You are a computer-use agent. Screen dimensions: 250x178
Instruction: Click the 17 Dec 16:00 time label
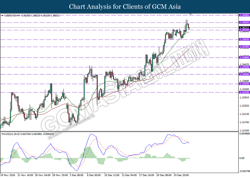click(147, 175)
